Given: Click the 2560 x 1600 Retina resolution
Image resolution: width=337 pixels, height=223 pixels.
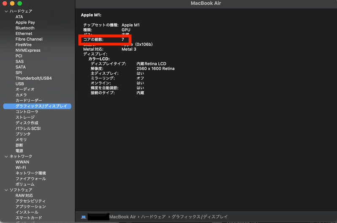Looking at the screenshot, I should (155, 68).
